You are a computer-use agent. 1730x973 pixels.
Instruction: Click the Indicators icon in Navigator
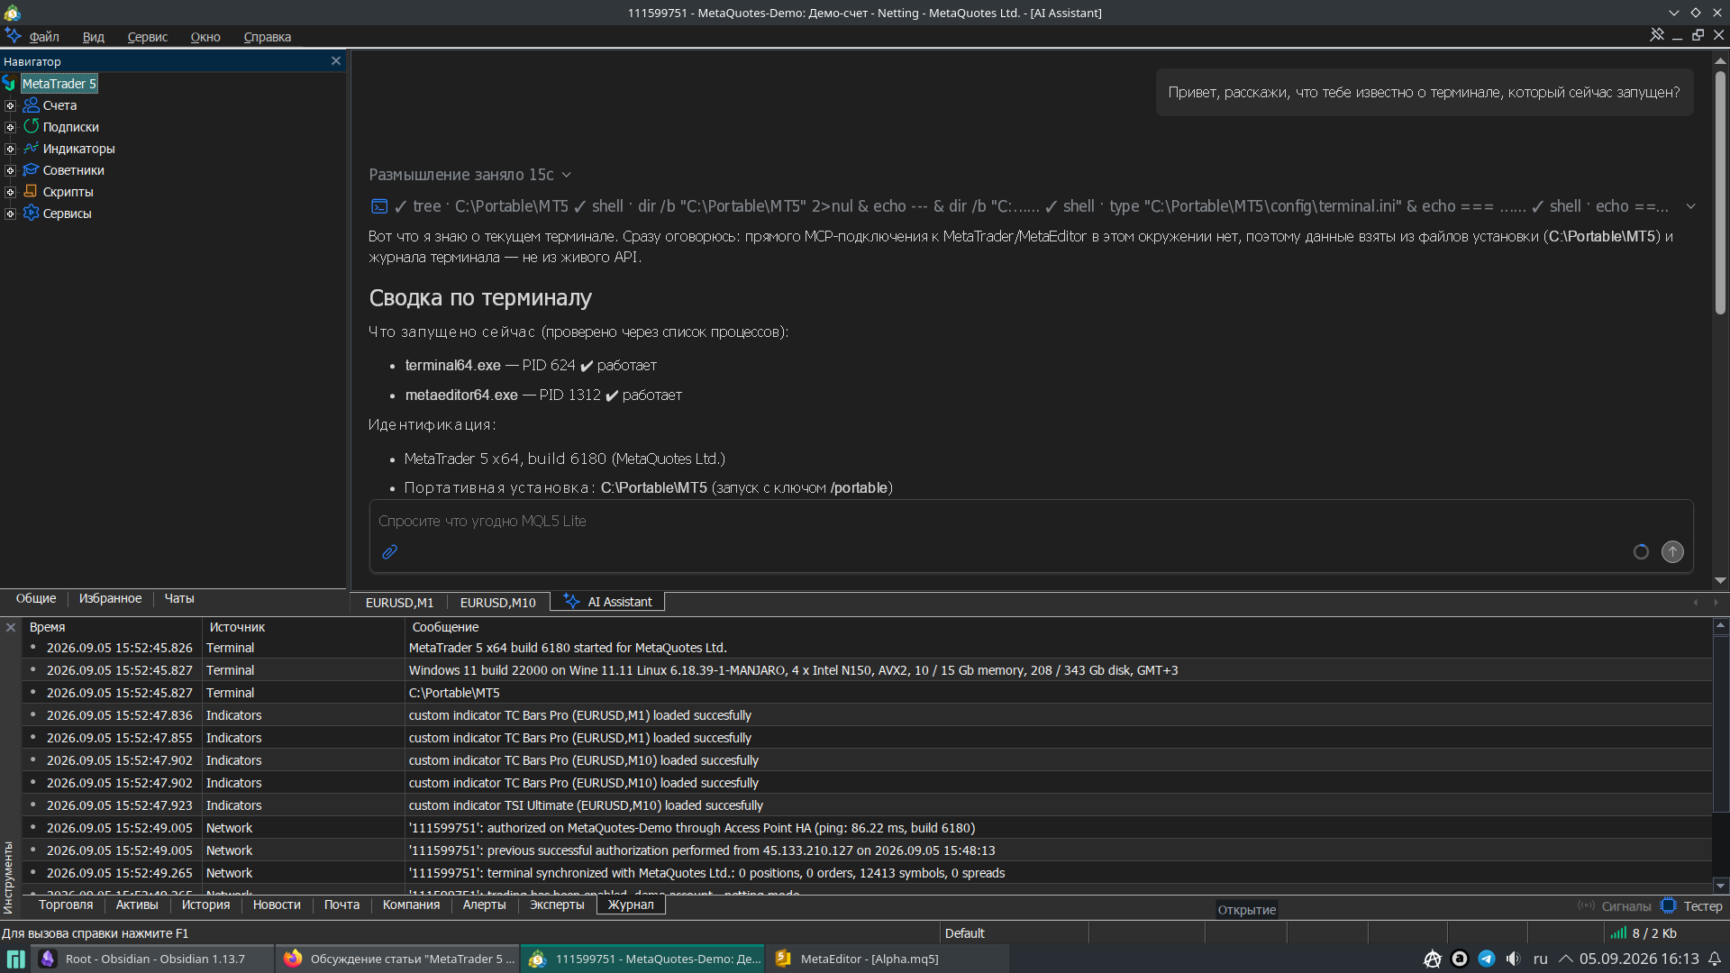[32, 148]
